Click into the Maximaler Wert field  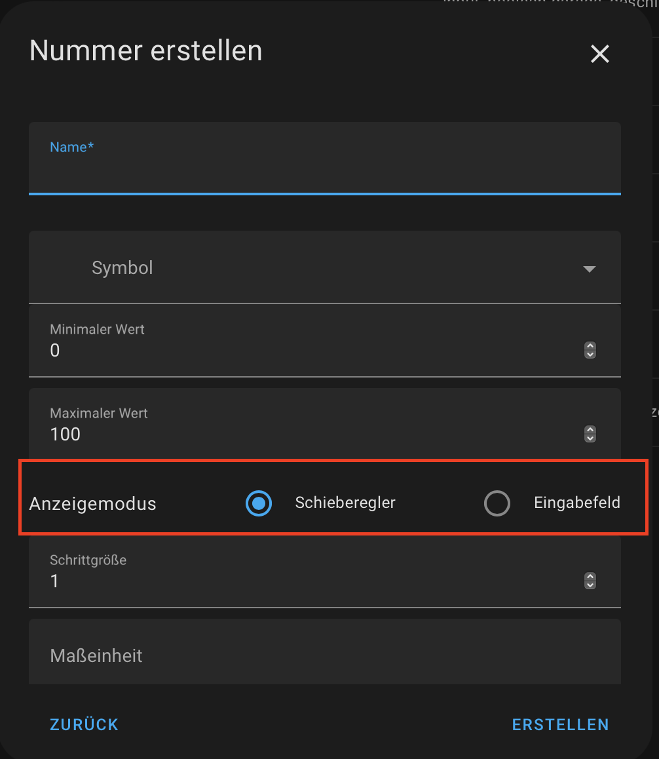[x=325, y=424]
